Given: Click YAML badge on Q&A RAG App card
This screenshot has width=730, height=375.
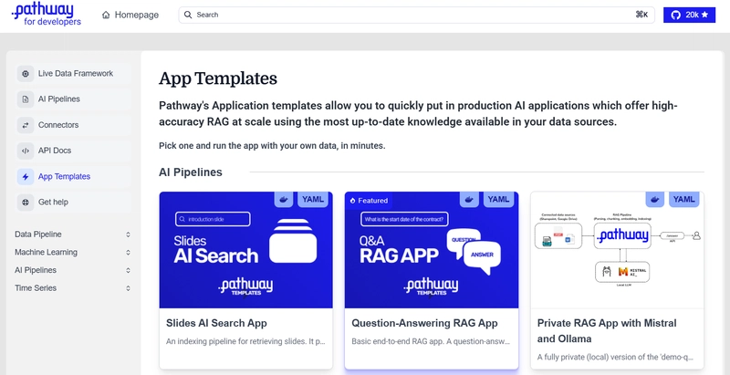Looking at the screenshot, I should 498,200.
